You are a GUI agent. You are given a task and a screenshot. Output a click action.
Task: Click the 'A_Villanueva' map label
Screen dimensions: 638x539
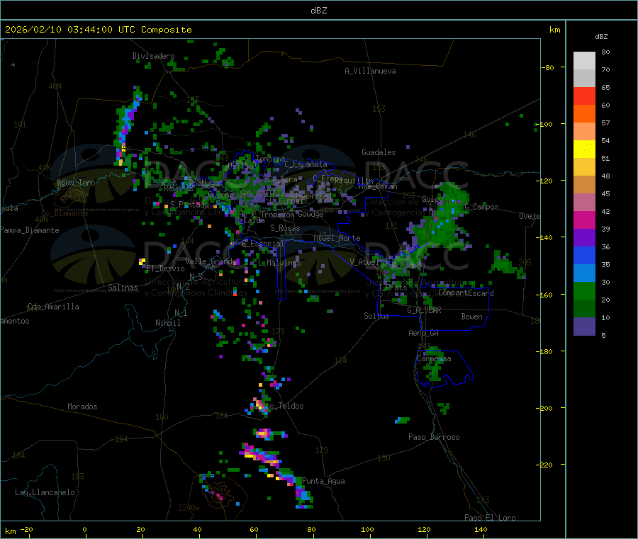click(370, 71)
